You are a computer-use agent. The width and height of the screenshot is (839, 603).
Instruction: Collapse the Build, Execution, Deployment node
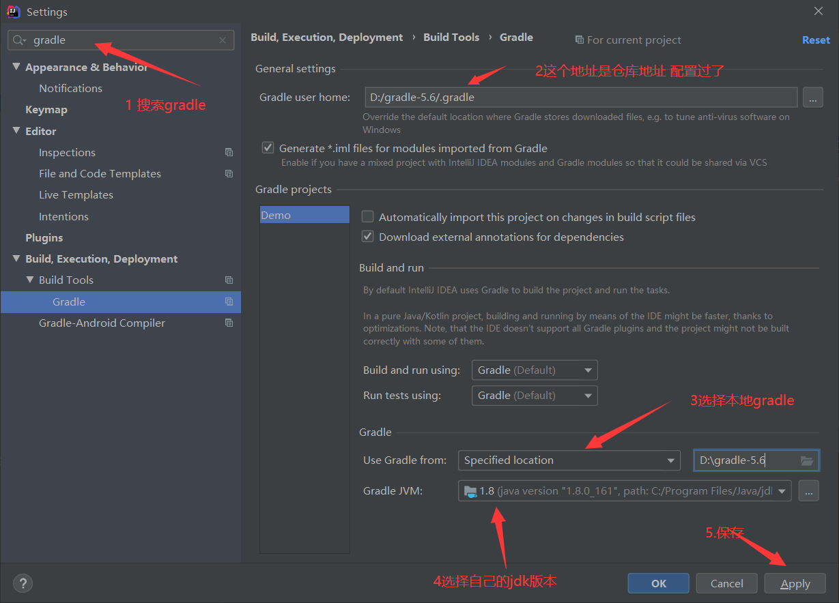[16, 259]
